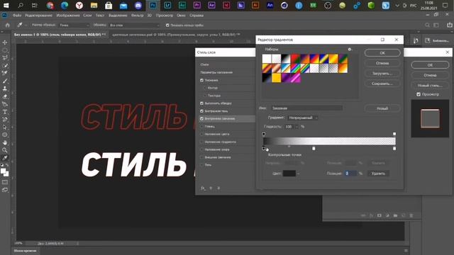
Task: Click trash icon in Layers panel
Action: [x=411, y=215]
